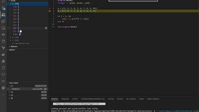Open the window-shaped icon in activity bar

[x=3, y=41]
